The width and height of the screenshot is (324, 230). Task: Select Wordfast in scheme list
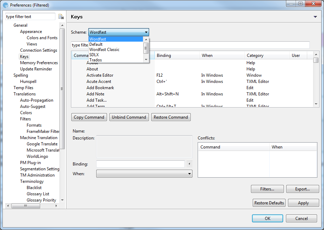[116, 39]
